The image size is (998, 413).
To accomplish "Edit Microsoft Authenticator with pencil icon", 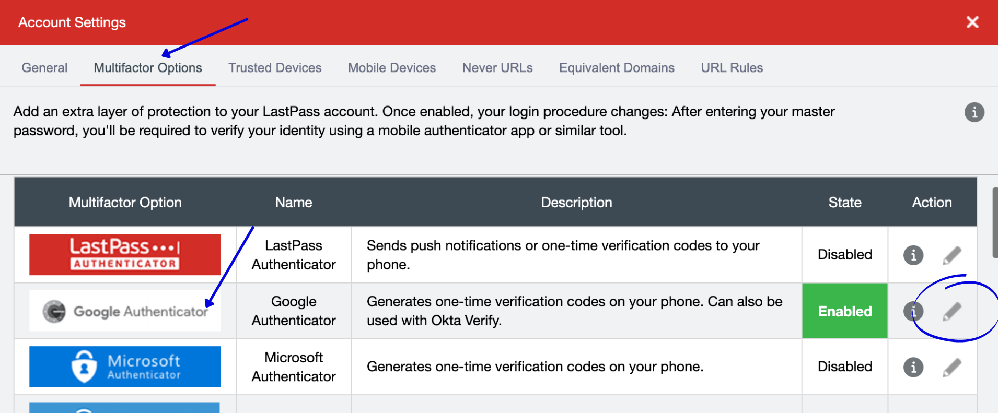I will click(x=952, y=367).
